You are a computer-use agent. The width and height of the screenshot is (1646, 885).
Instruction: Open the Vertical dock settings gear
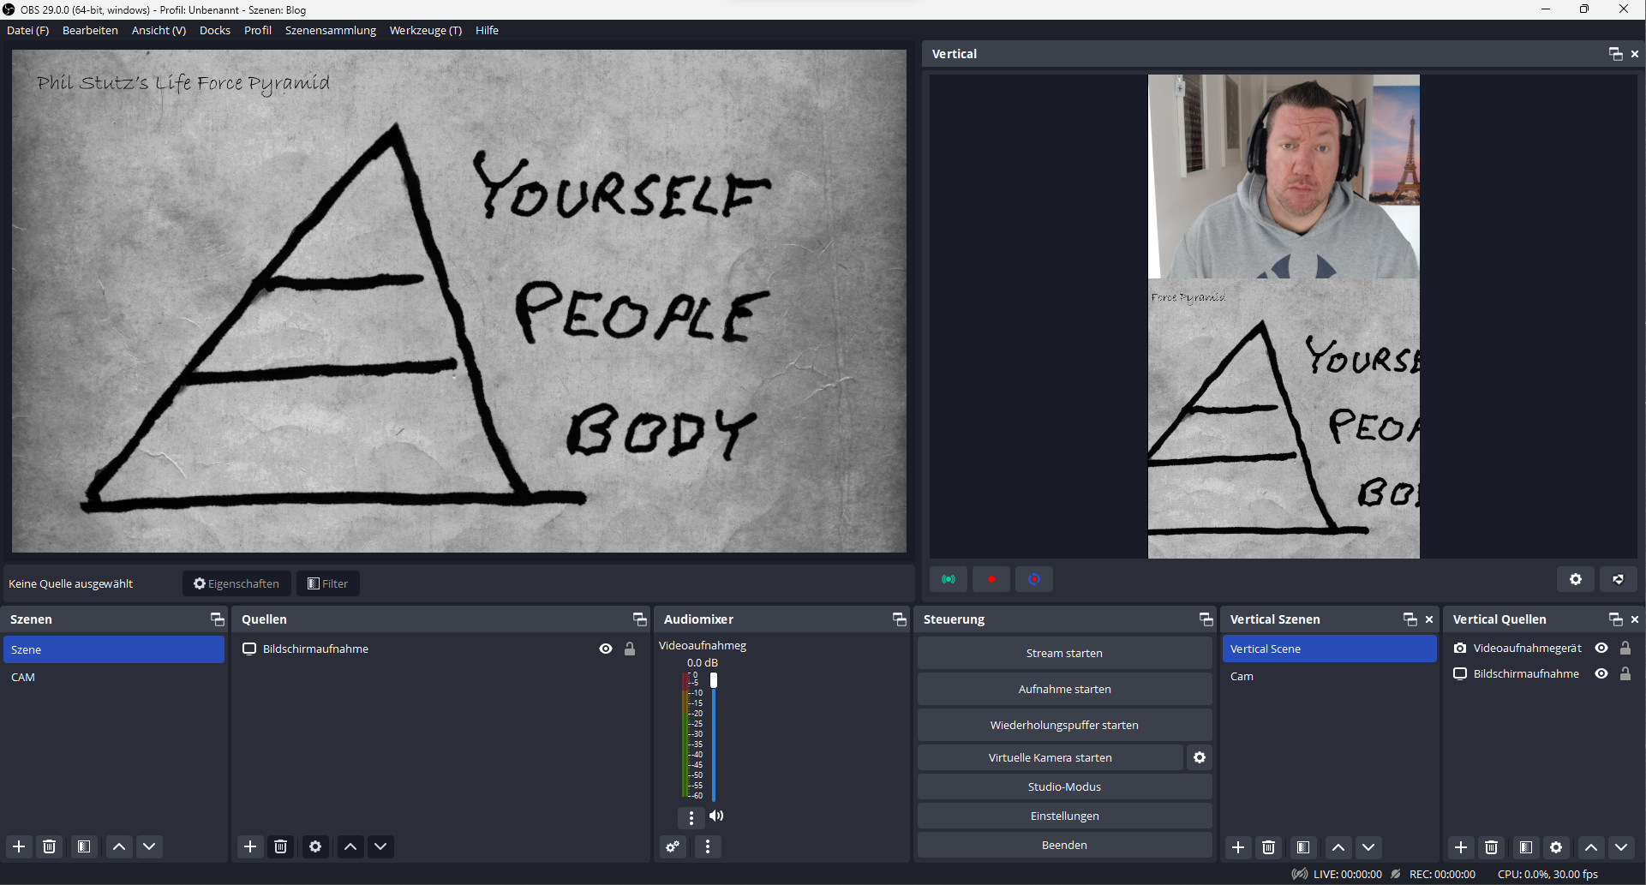point(1575,580)
